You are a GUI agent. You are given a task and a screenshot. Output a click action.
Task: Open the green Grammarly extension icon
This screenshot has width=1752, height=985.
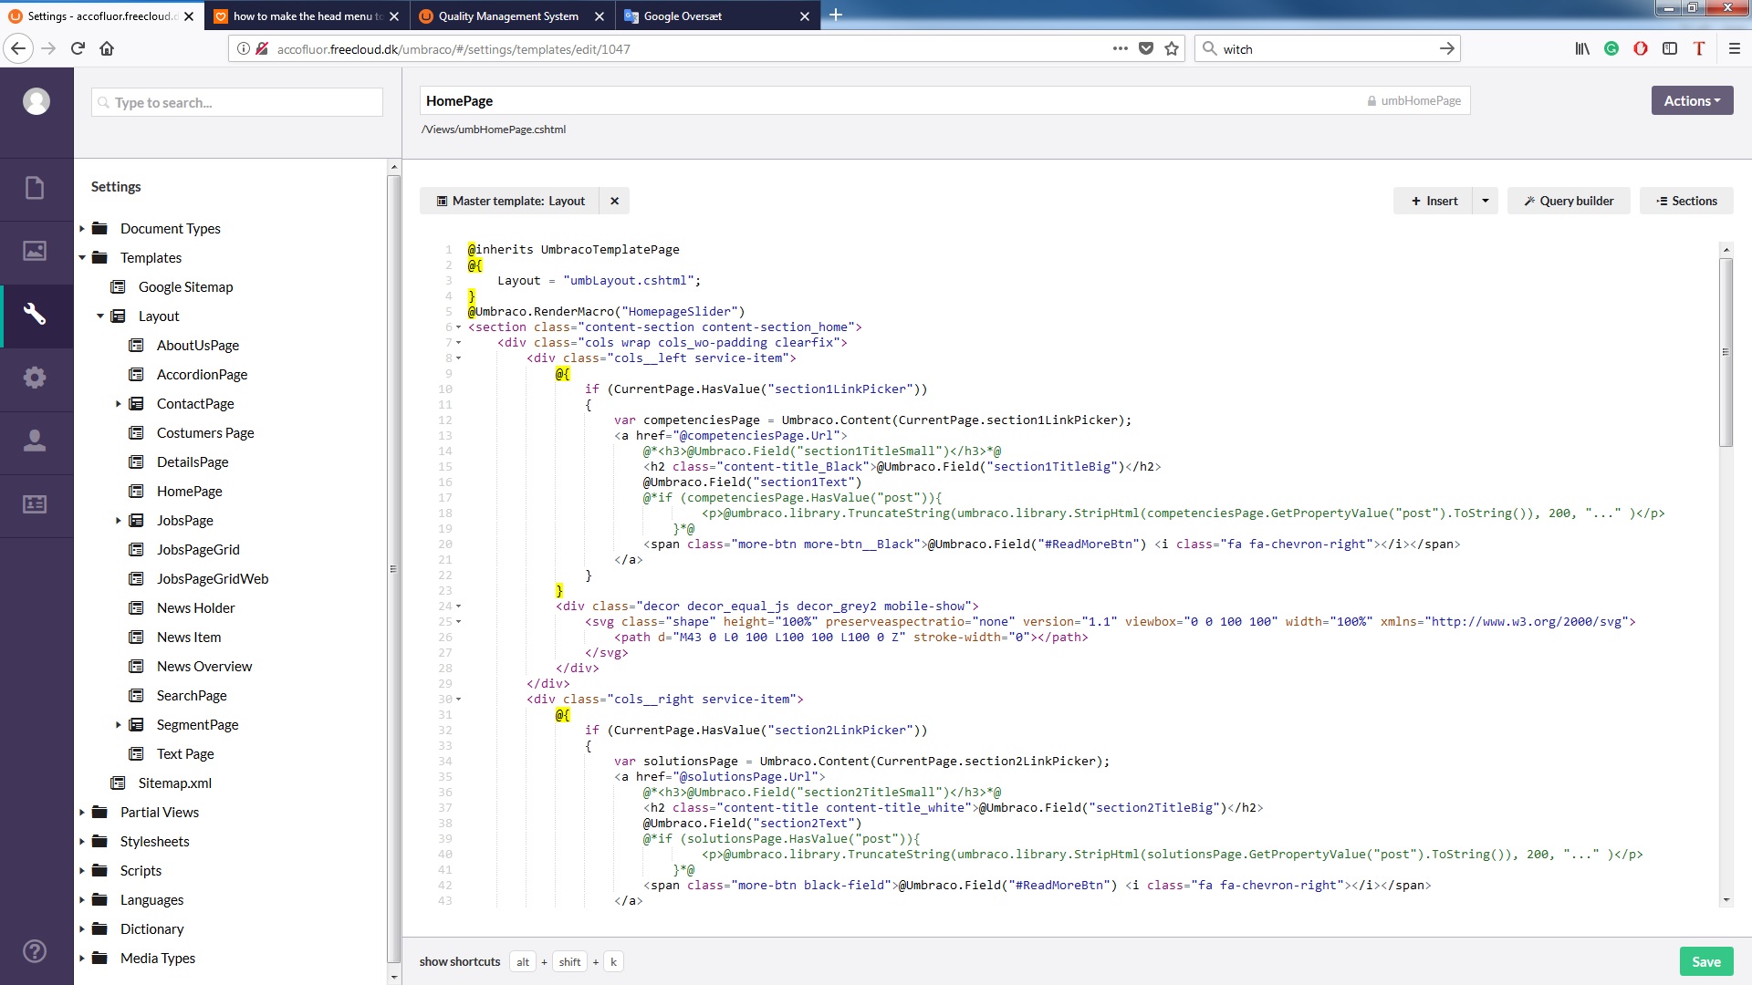1611,48
